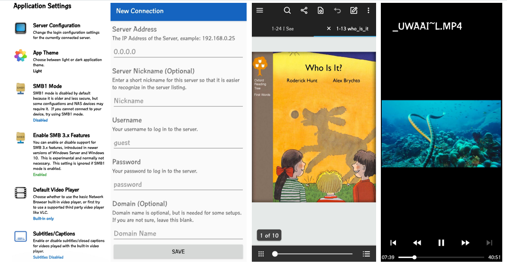Switch to the 1-24 I See tab
Viewport: 507px width, 266px height.
(283, 28)
